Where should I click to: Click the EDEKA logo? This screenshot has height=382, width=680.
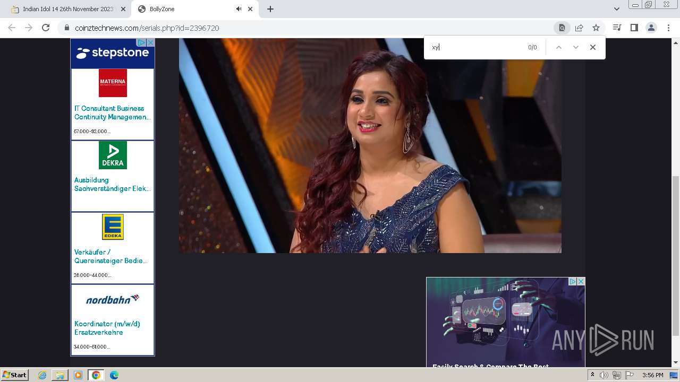[113, 227]
